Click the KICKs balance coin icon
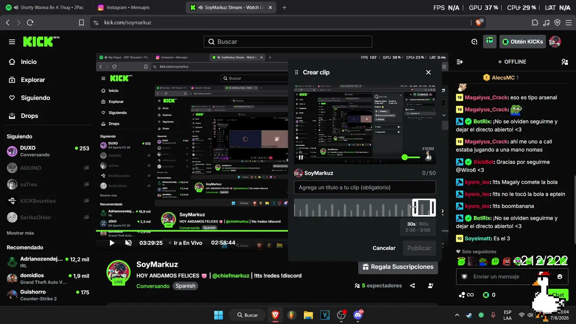This screenshot has width=576, height=324. [486, 295]
